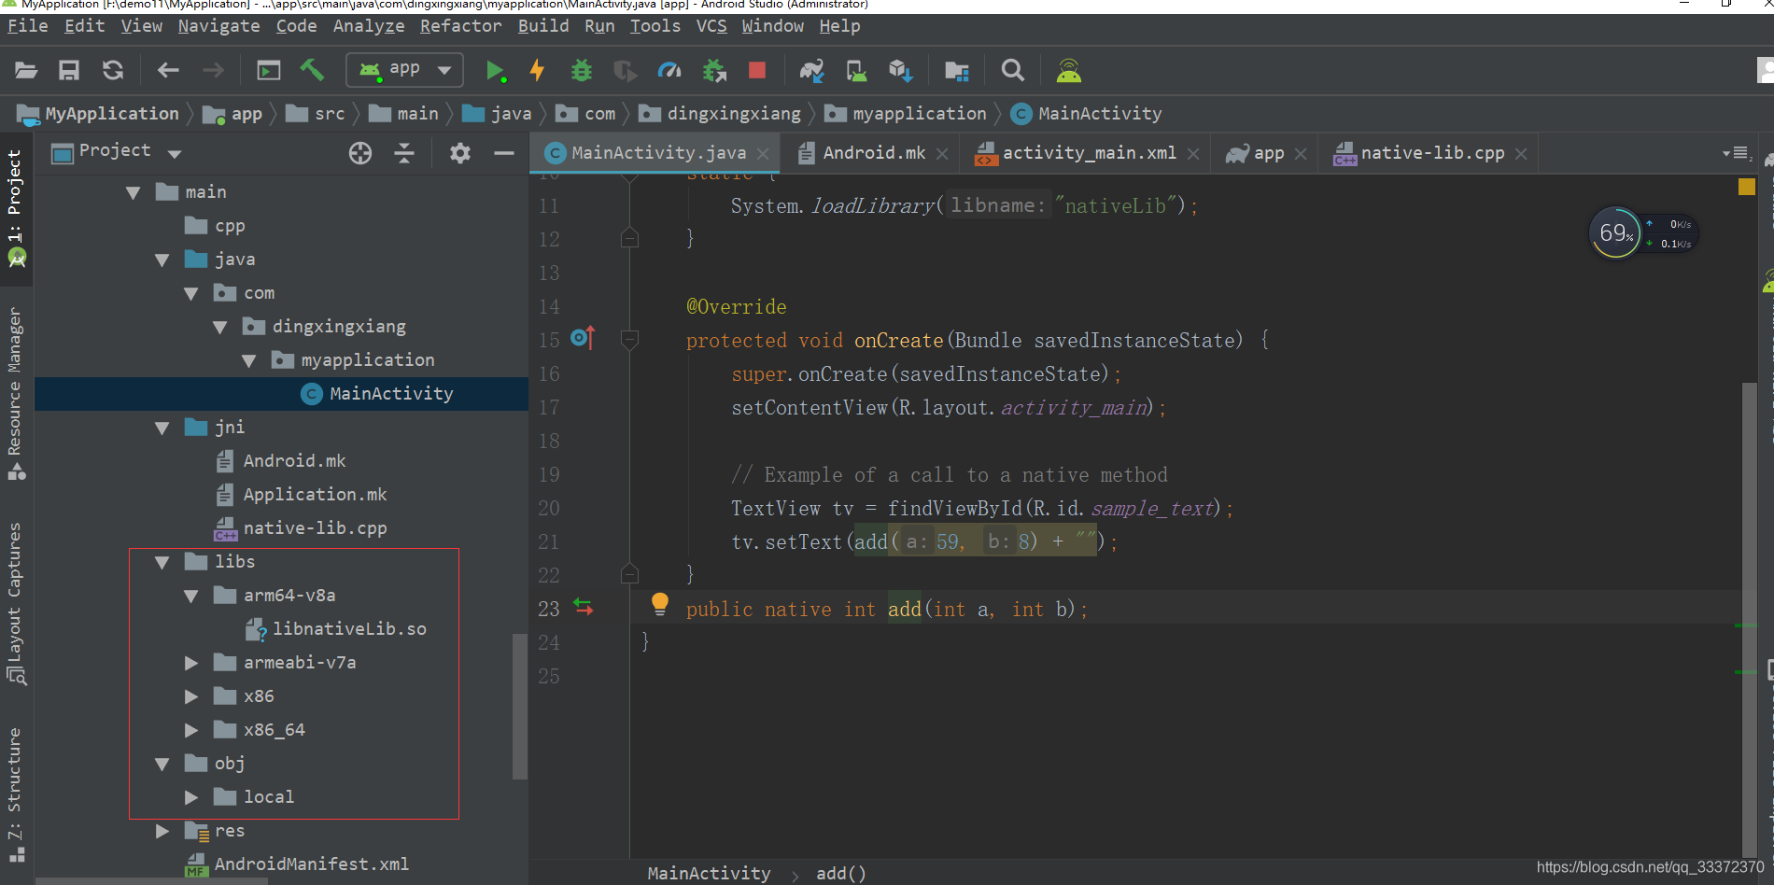The width and height of the screenshot is (1774, 885).
Task: Open the Build menu
Action: [x=543, y=26]
